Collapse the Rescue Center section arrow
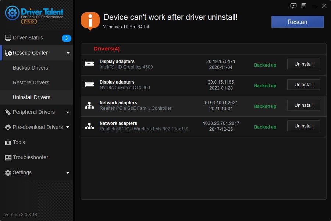 click(68, 53)
